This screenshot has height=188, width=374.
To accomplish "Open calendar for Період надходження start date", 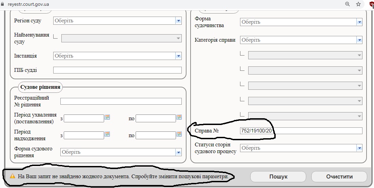I will pyautogui.click(x=107, y=134).
